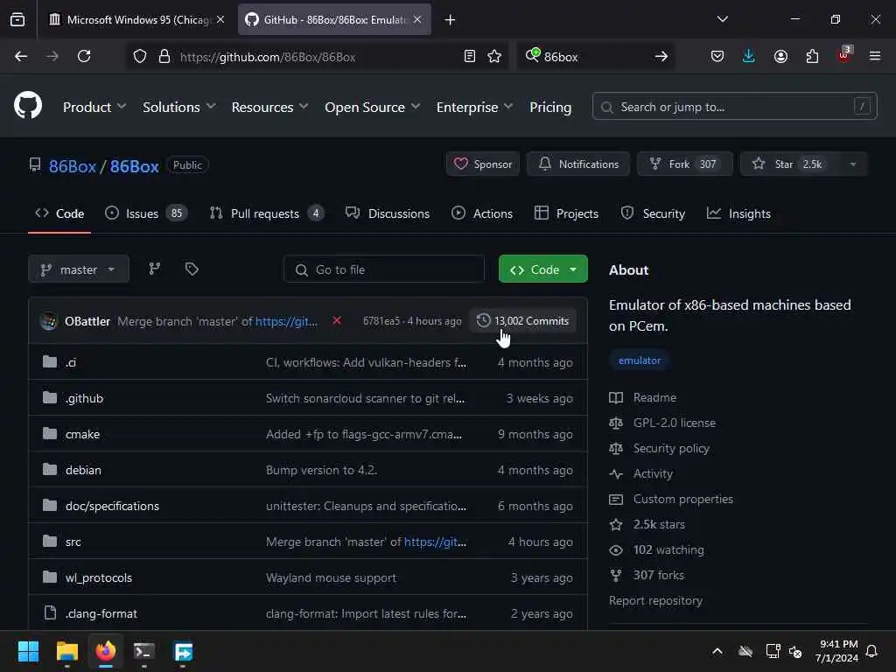Open the Firefox account icon

point(780,56)
